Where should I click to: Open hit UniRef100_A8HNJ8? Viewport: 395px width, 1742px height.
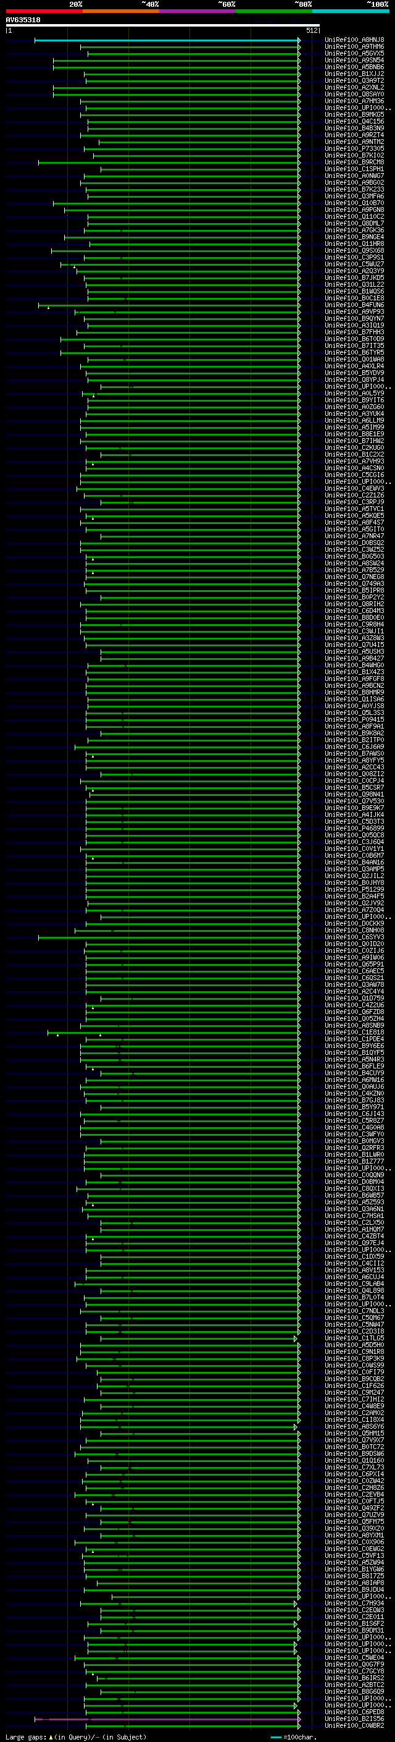click(x=354, y=40)
